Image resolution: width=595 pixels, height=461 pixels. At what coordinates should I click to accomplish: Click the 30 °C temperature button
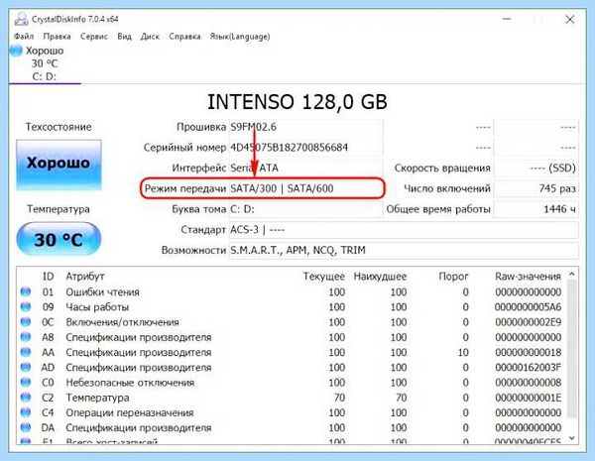tap(59, 239)
